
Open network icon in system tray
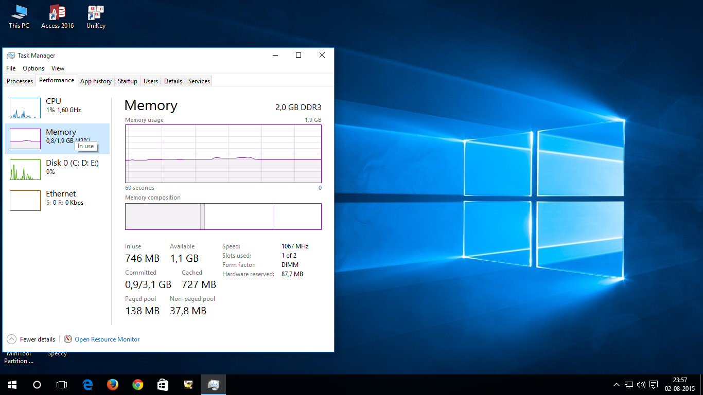pyautogui.click(x=629, y=385)
